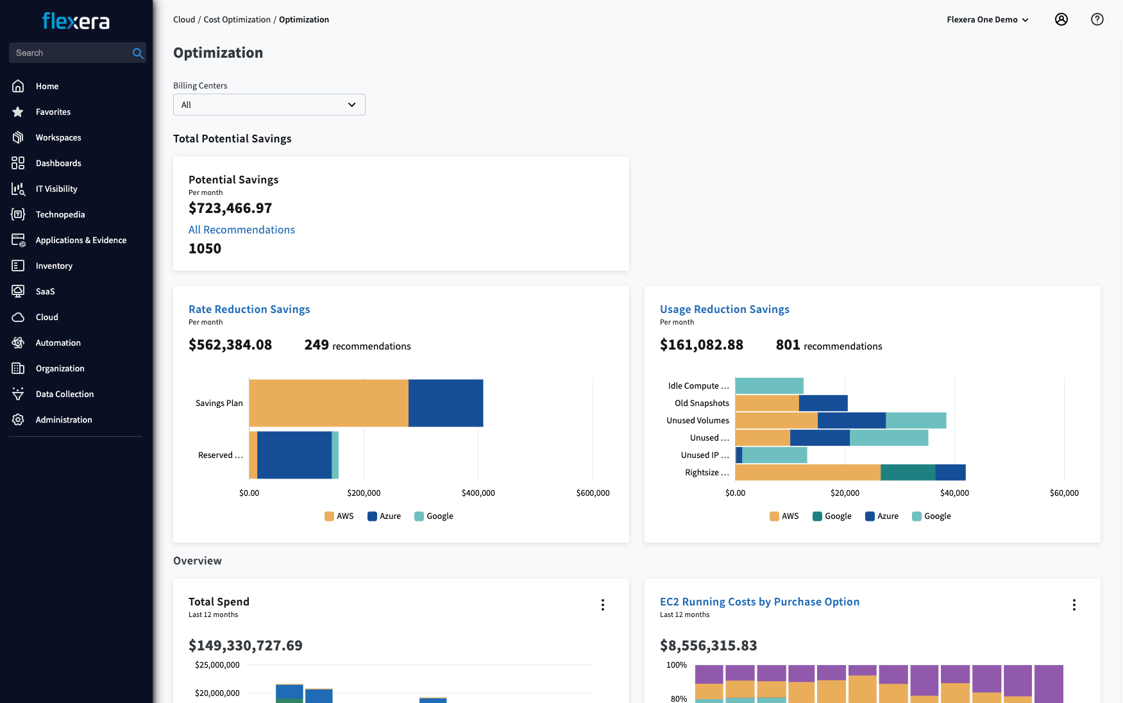Screen dimensions: 1123x703
Task: Open the user account profile icon
Action: 1061,19
